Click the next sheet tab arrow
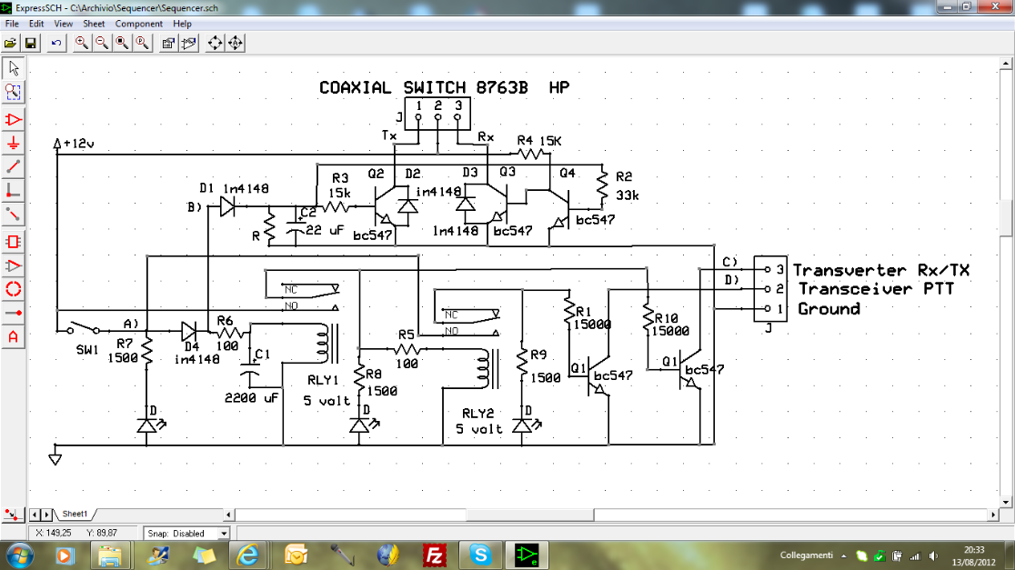Screen dimensions: 1015x570 point(46,515)
